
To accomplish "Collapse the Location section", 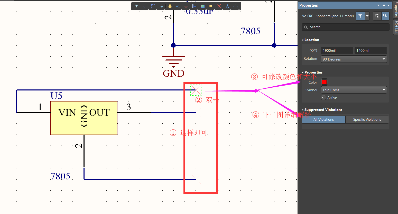I will pyautogui.click(x=303, y=40).
